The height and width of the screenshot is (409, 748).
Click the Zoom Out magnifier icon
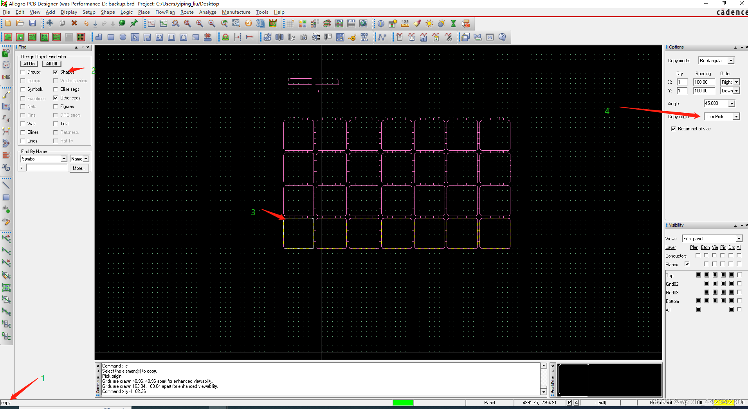(x=212, y=23)
